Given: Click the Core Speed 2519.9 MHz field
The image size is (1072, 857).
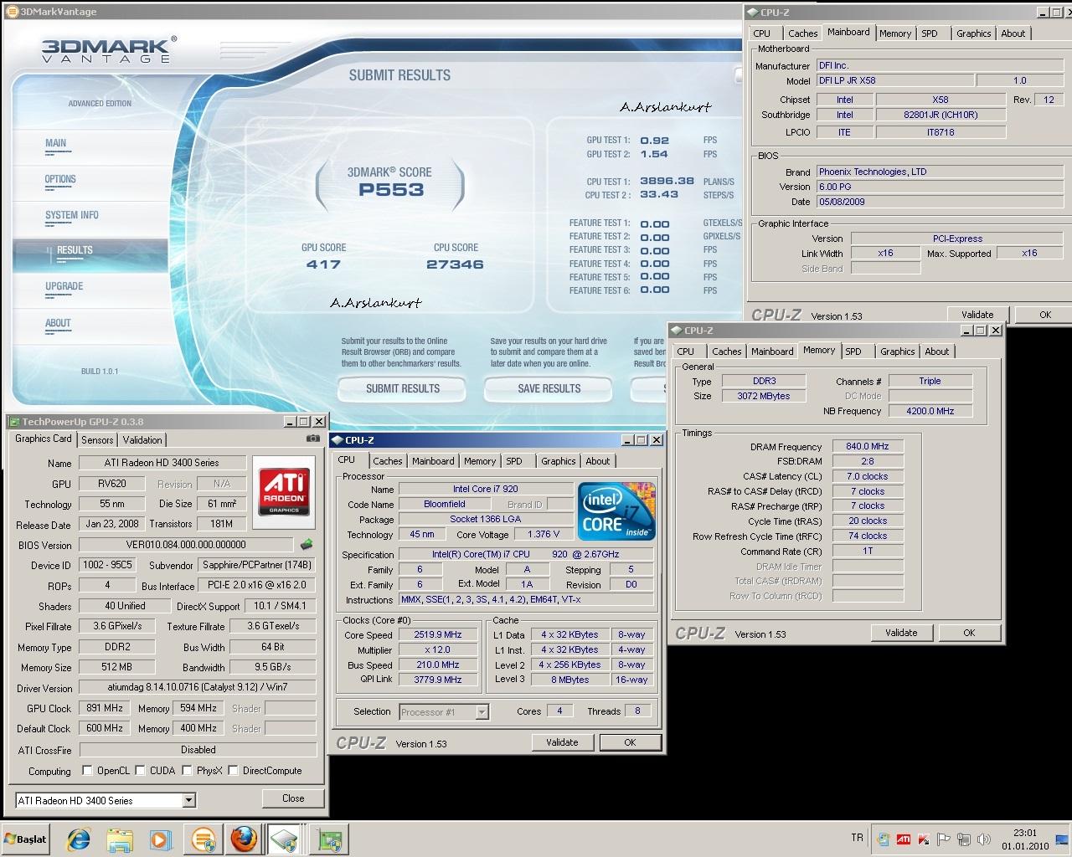Looking at the screenshot, I should pyautogui.click(x=438, y=634).
